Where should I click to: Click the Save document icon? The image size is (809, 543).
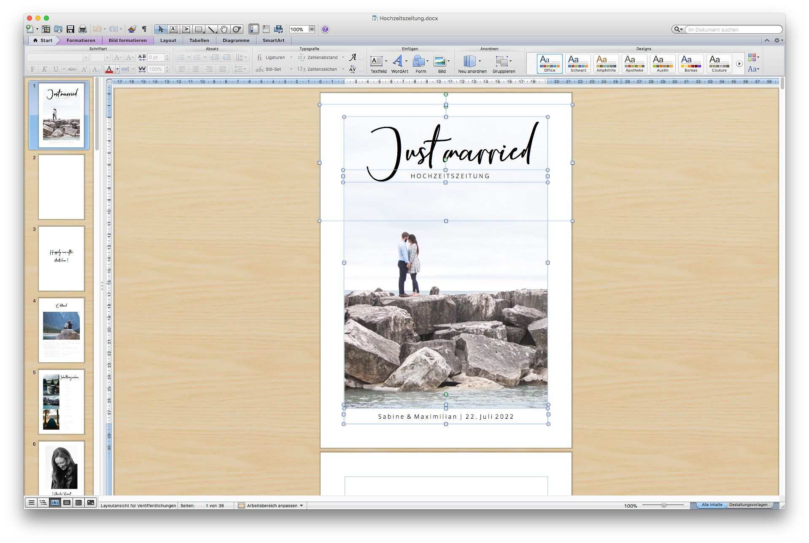[x=70, y=29]
